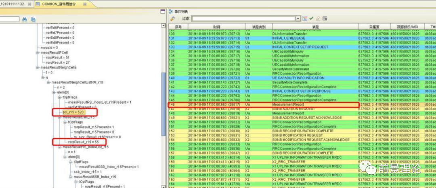Select row 130 DLInformationTransfer
This screenshot has height=188, width=436.
point(302,33)
